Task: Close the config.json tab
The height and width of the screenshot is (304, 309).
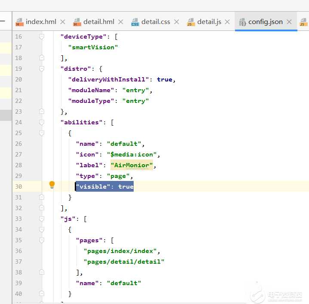Action: click(289, 22)
